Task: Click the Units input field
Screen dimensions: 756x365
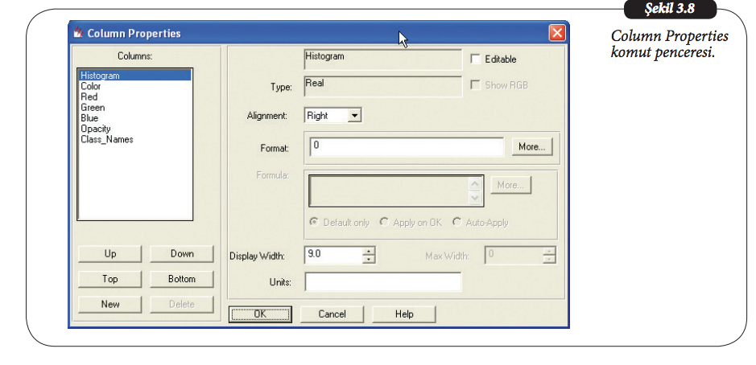Action: (x=382, y=281)
